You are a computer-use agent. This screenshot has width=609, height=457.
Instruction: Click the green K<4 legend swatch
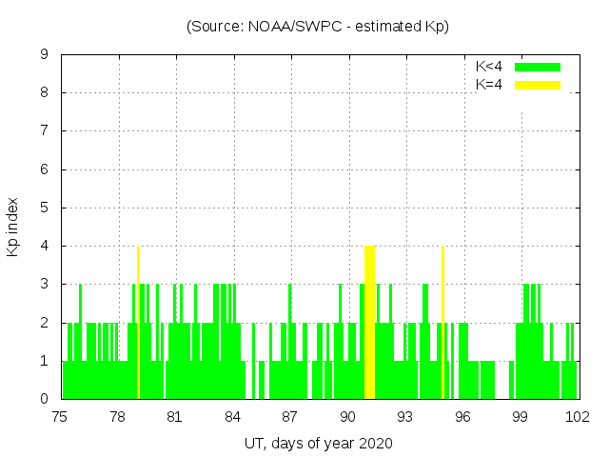point(538,67)
